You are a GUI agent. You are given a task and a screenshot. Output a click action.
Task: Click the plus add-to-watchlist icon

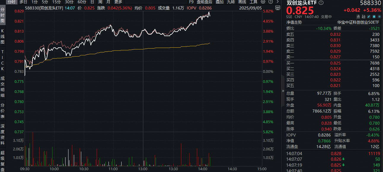[x=379, y=17]
